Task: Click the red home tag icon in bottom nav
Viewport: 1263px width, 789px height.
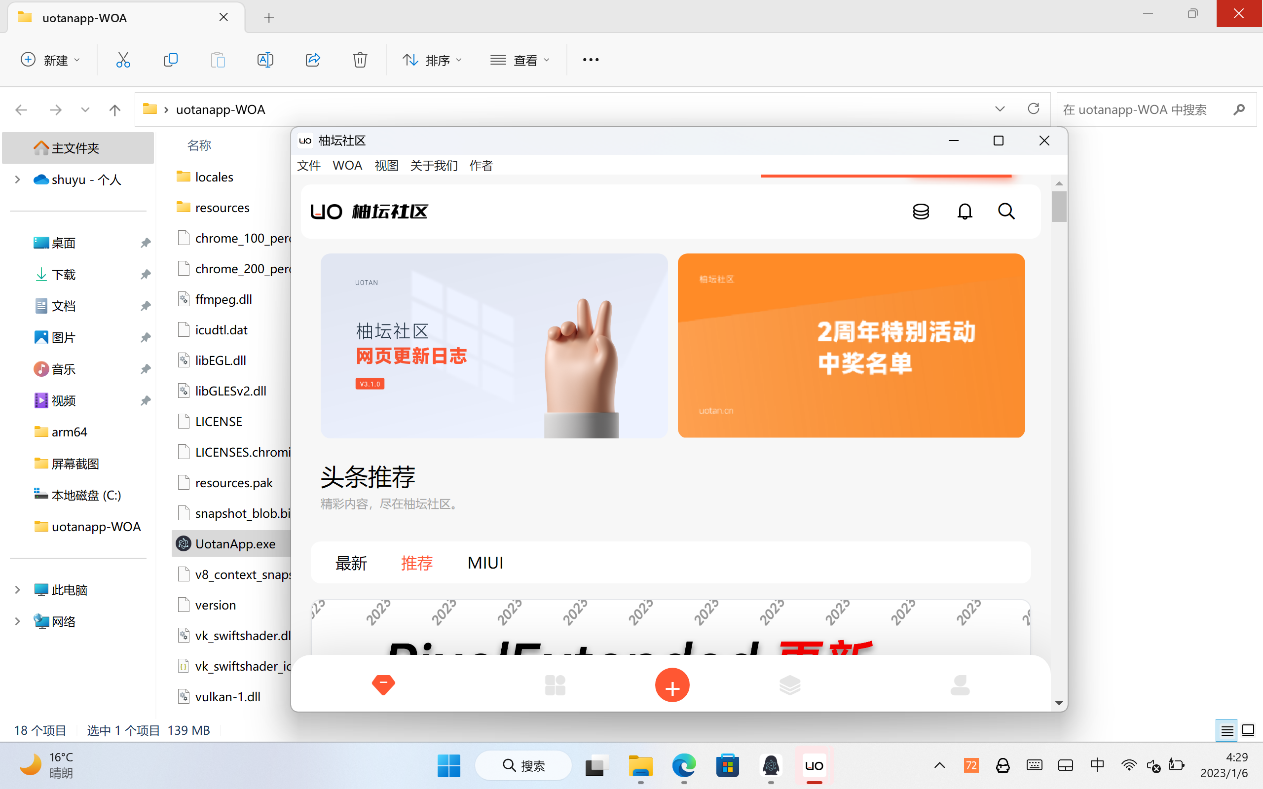Action: (x=383, y=684)
